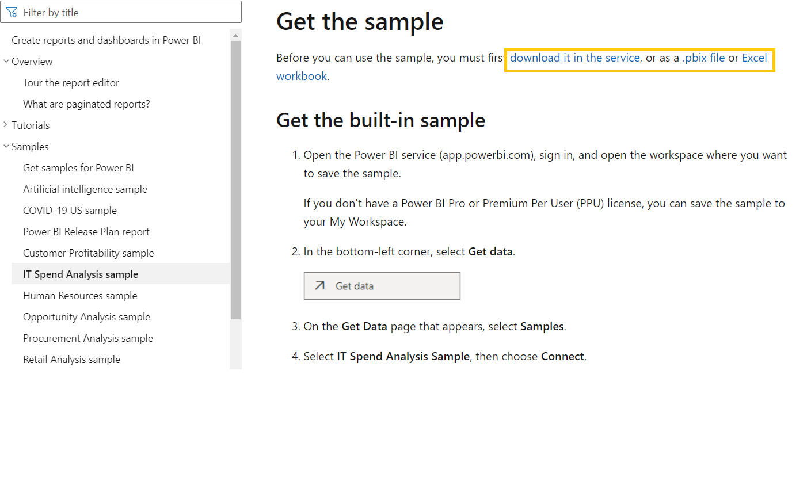The image size is (811, 489).
Task: Open Power BI Release Plan report
Action: [x=86, y=232]
